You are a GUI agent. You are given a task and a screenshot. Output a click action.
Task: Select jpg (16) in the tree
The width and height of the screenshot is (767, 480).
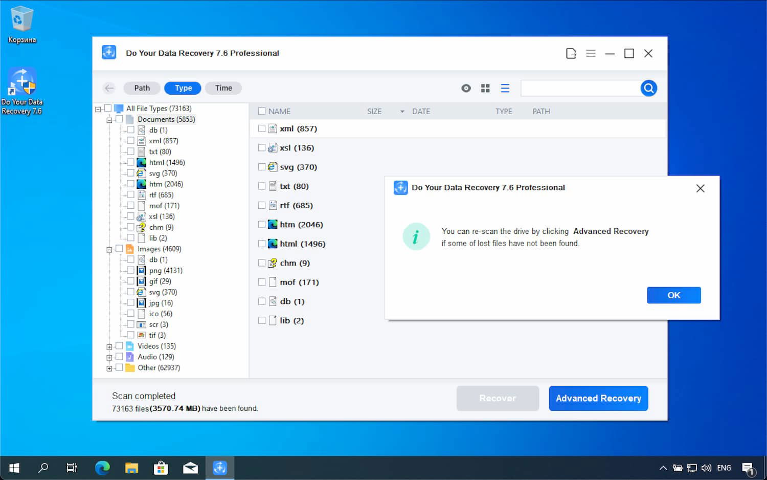tap(161, 302)
